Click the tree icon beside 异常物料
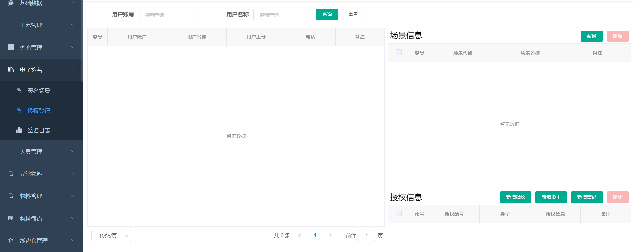633x252 pixels. pyautogui.click(x=11, y=174)
